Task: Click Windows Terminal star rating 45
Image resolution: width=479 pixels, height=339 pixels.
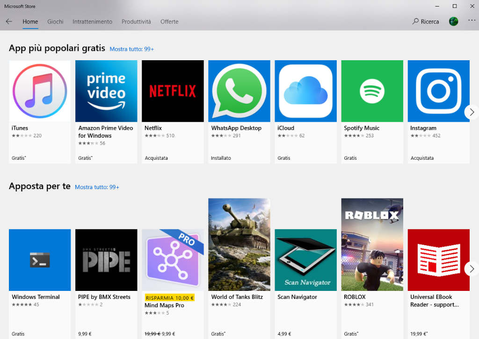Action: tap(25, 304)
